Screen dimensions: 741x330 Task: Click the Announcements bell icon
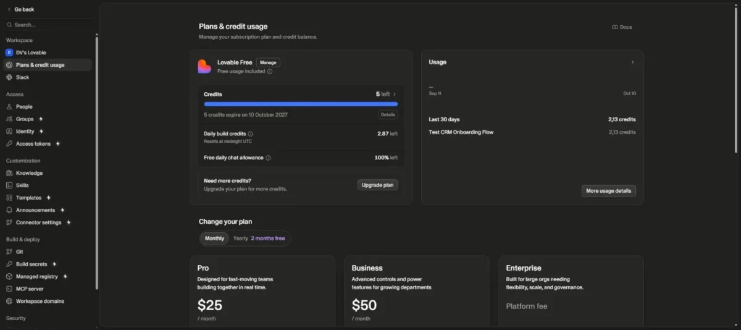point(9,210)
